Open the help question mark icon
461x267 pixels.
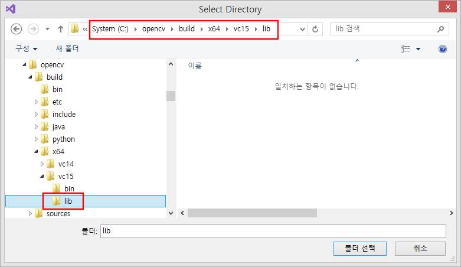click(443, 49)
